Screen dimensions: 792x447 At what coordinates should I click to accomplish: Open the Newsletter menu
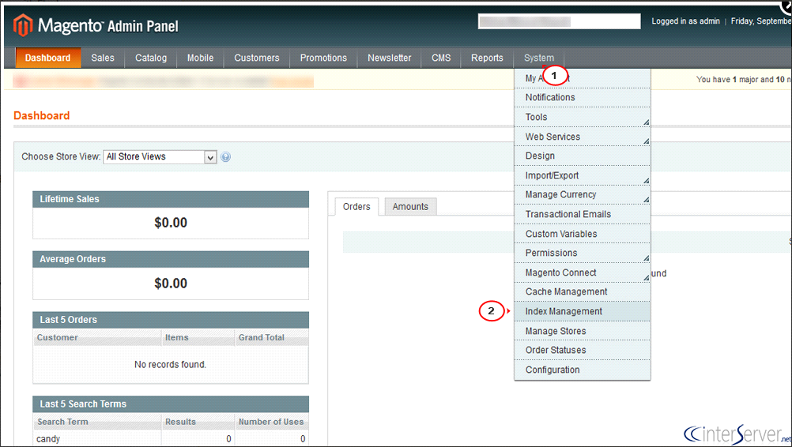point(390,58)
